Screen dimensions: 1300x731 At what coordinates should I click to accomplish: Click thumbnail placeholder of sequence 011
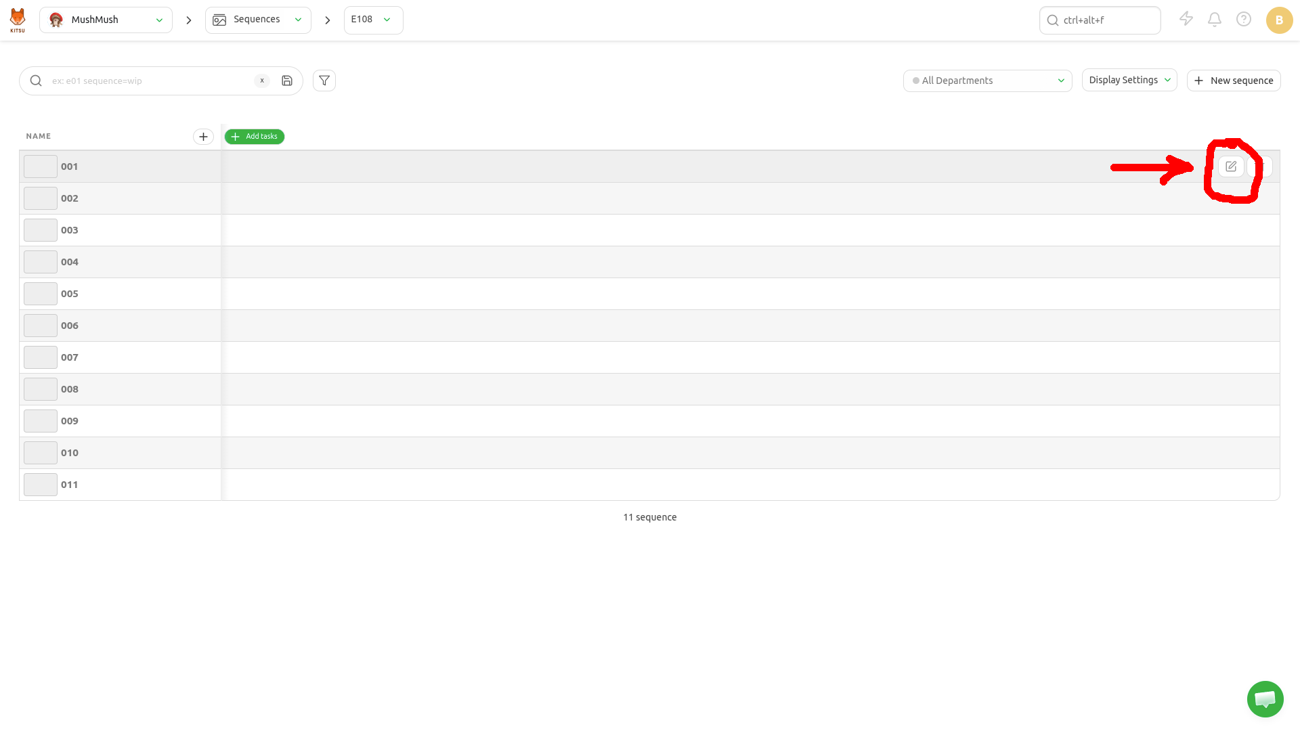pyautogui.click(x=41, y=485)
